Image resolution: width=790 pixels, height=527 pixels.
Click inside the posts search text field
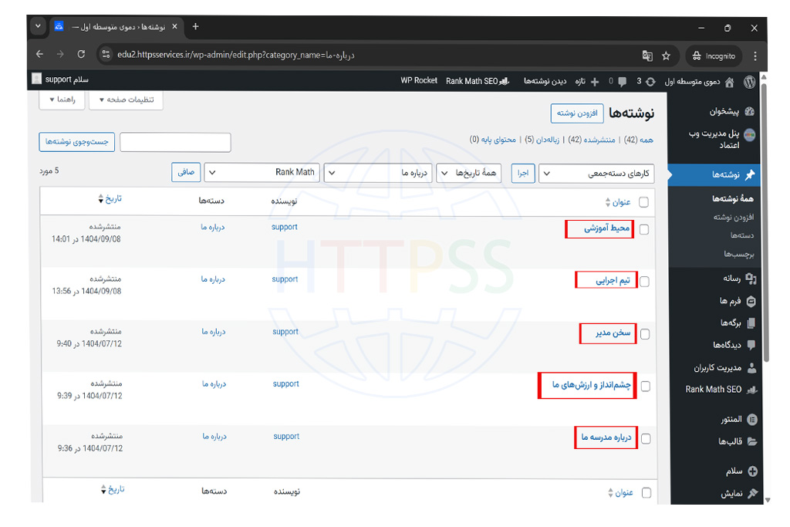tap(175, 143)
